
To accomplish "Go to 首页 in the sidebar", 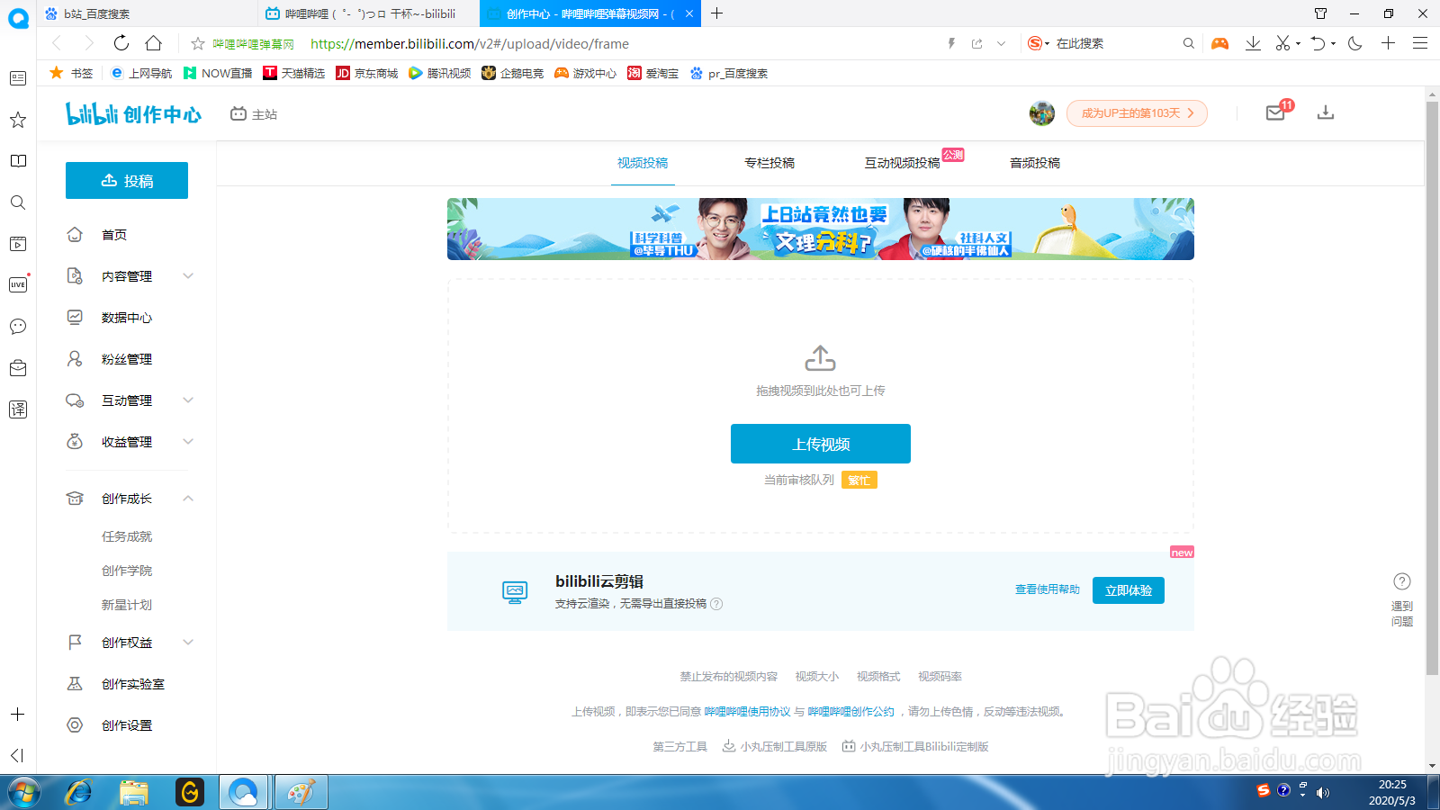I will tap(114, 235).
